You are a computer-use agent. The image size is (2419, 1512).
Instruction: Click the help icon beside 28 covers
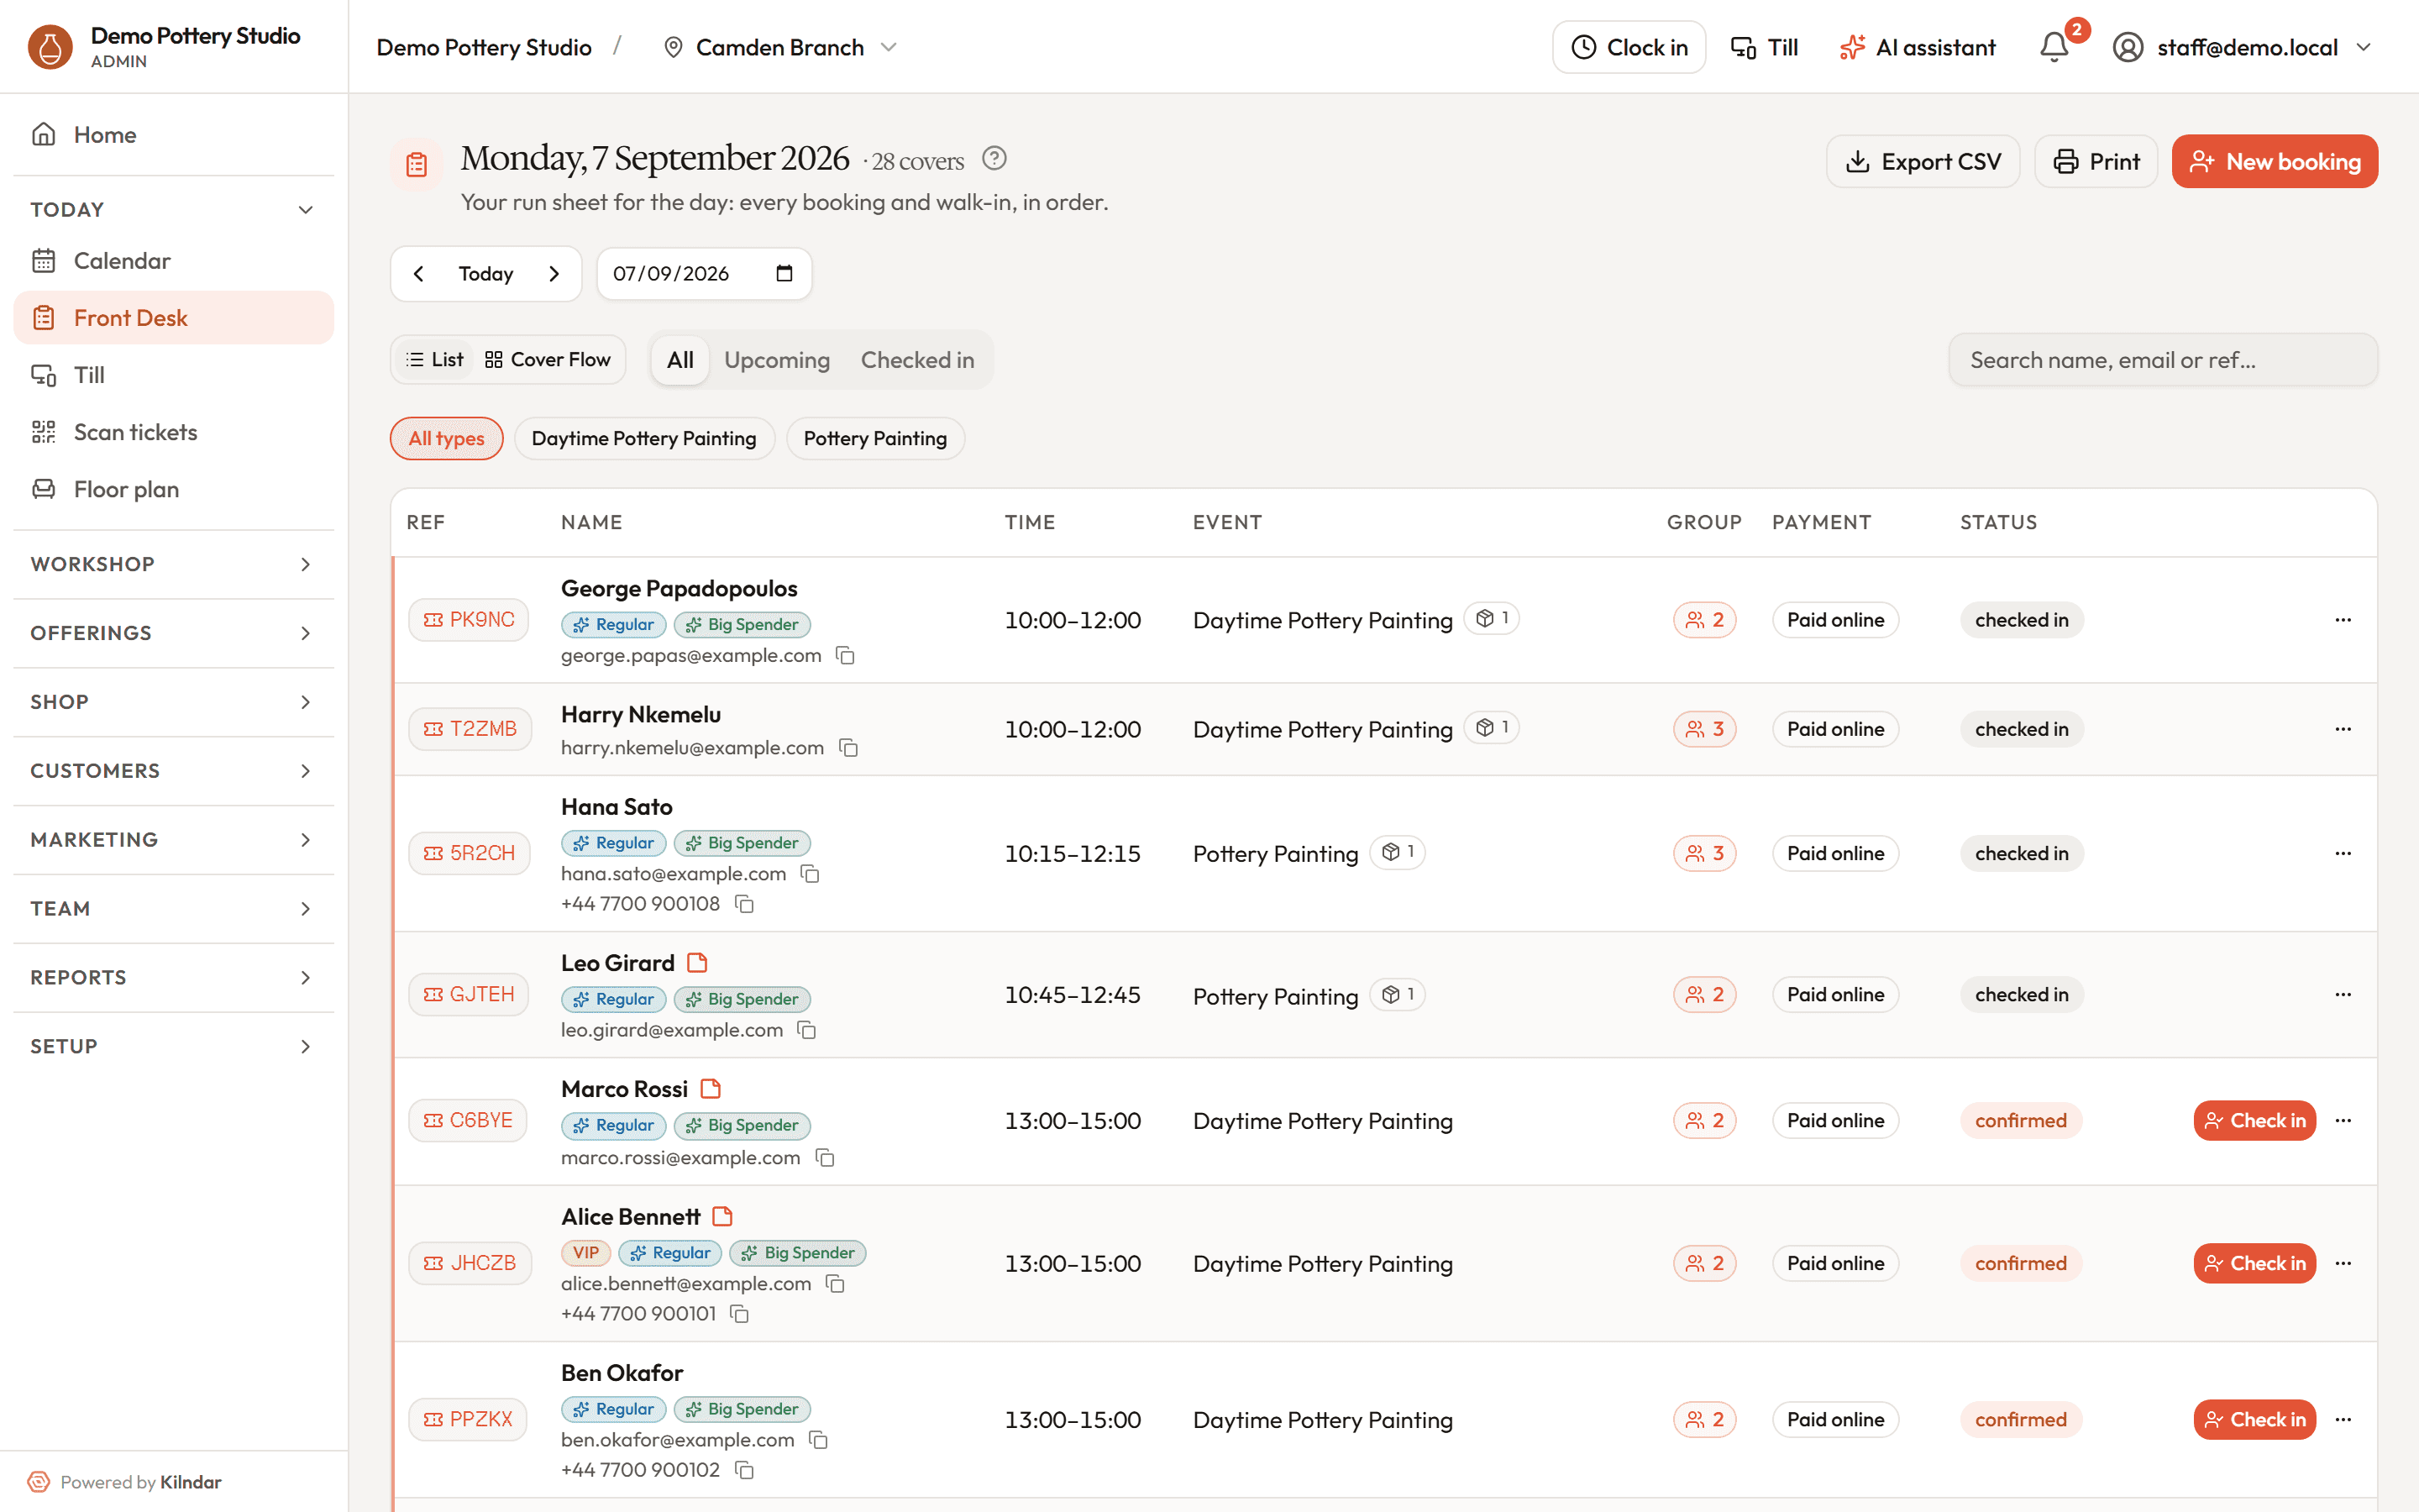pyautogui.click(x=994, y=158)
